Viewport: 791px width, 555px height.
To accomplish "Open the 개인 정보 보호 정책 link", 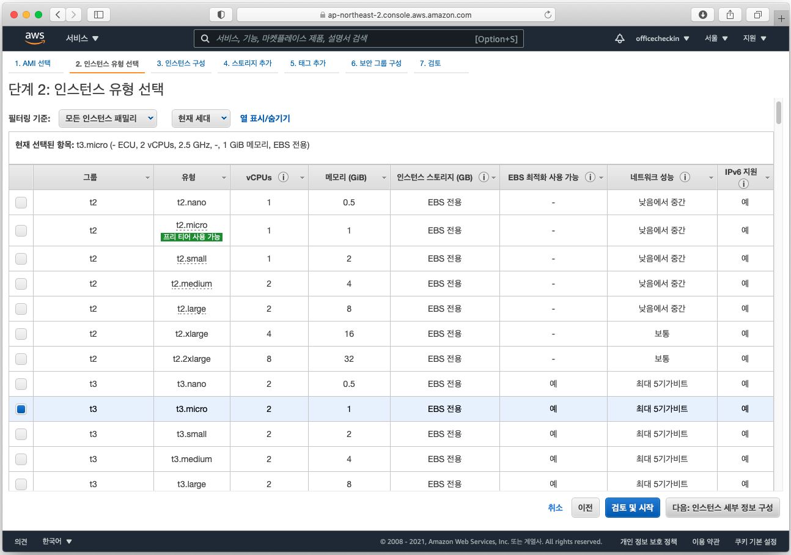I will (x=649, y=542).
